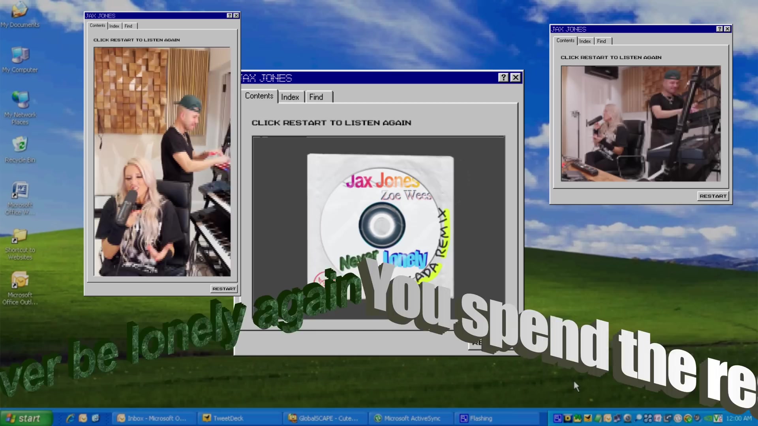Select Contents tab in right Jax Jones window

click(x=565, y=41)
